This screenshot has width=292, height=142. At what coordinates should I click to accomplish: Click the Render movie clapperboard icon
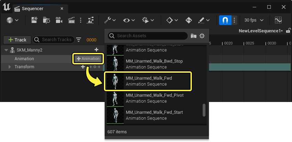(x=72, y=20)
